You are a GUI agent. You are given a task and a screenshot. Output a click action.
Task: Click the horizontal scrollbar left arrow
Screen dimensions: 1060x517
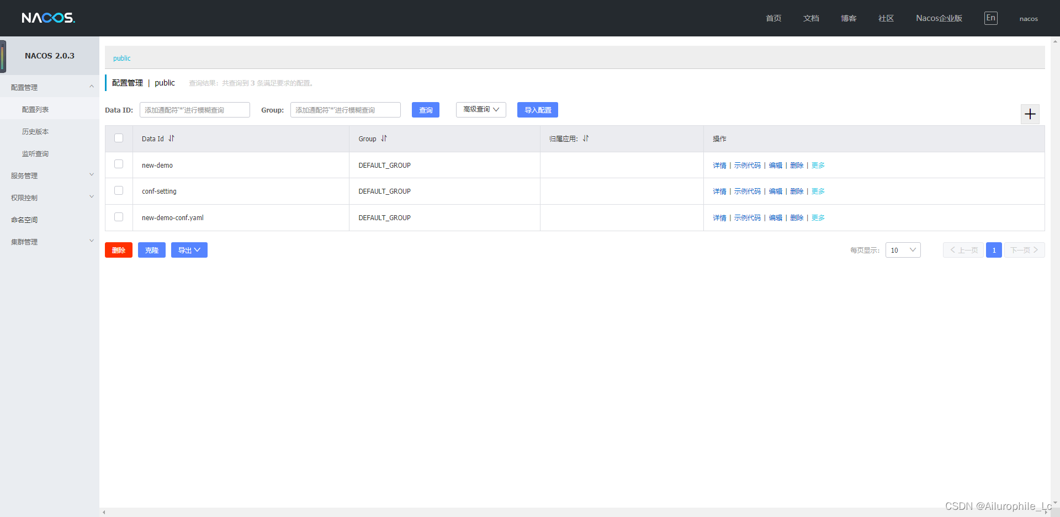point(104,513)
